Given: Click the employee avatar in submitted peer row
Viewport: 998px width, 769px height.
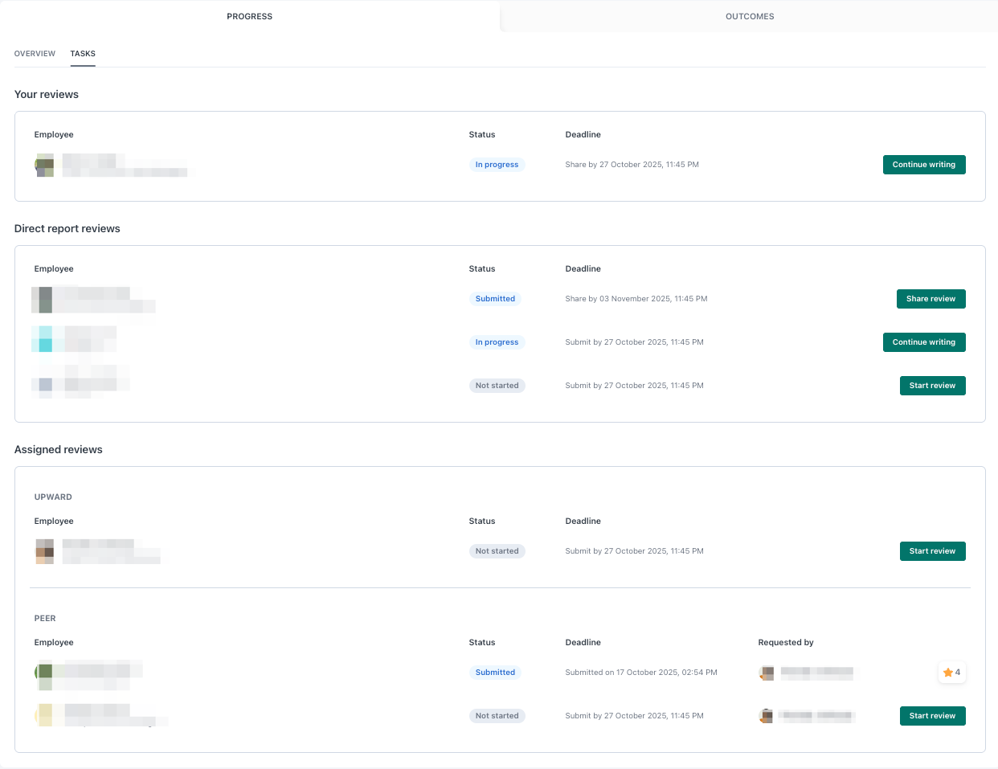Looking at the screenshot, I should coord(45,673).
